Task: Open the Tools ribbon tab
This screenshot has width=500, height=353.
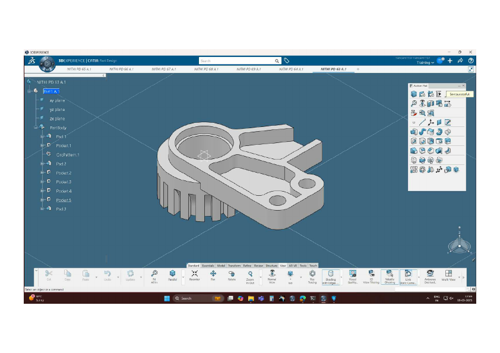Action: click(303, 265)
